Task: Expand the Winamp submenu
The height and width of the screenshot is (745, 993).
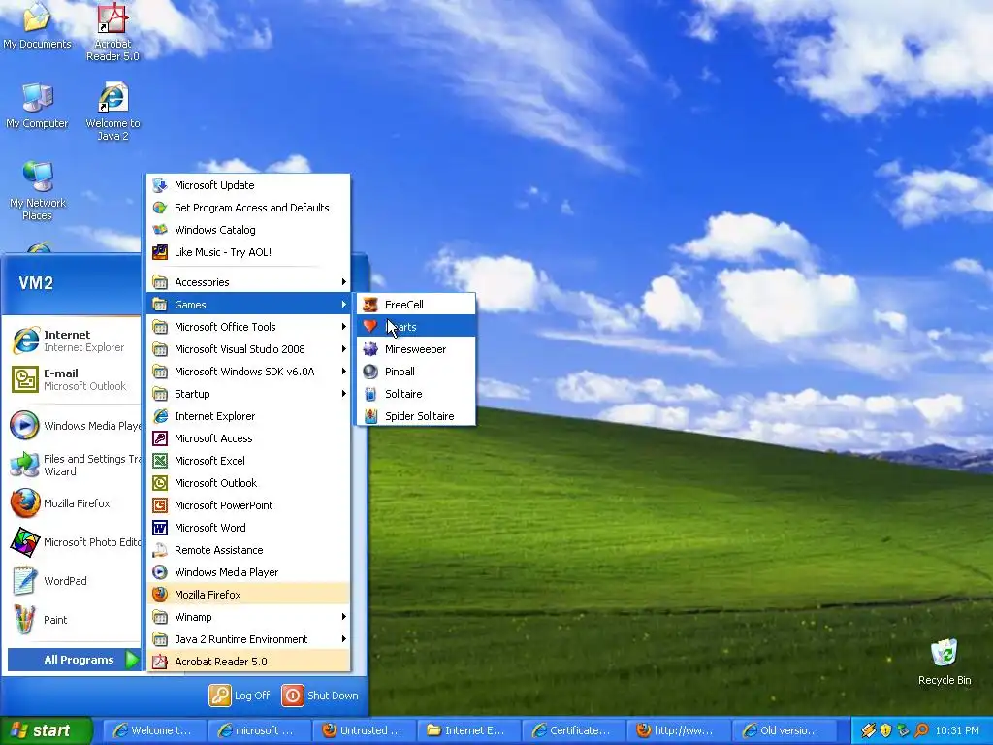Action: click(x=249, y=617)
